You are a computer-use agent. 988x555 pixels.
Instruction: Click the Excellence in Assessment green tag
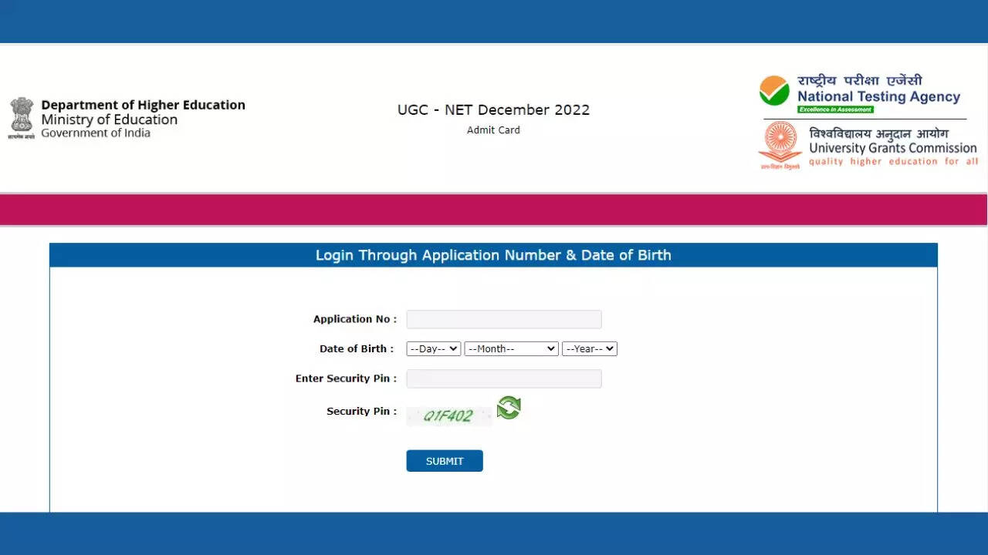click(835, 109)
